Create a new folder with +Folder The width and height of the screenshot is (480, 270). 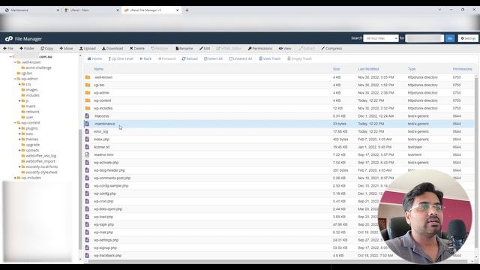coord(27,48)
